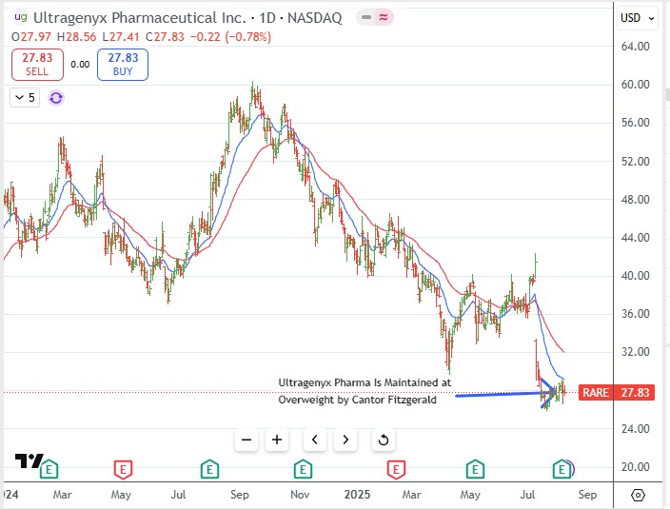Click the RARE 27.83 price label
The image size is (670, 509).
pyautogui.click(x=617, y=392)
